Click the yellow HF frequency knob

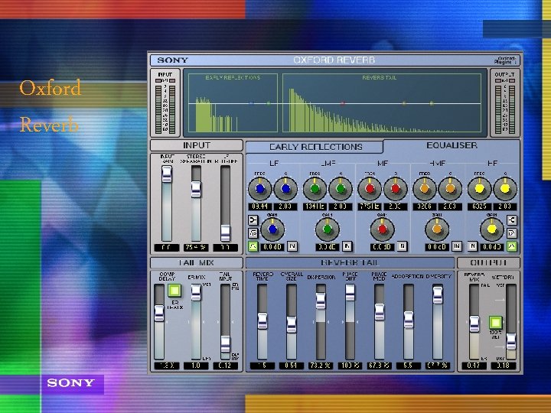click(x=479, y=189)
